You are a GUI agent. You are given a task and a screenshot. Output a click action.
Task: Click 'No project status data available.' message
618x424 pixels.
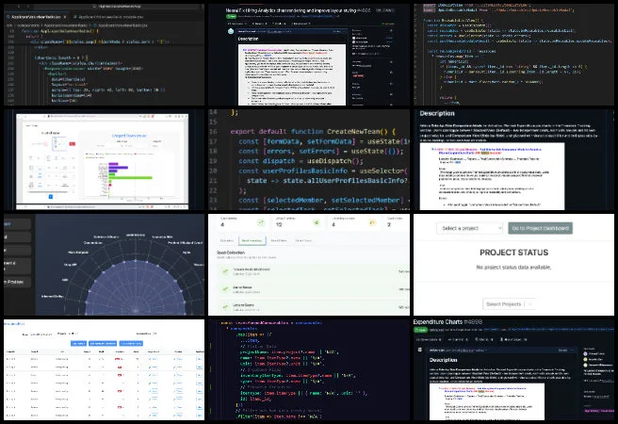click(x=513, y=268)
